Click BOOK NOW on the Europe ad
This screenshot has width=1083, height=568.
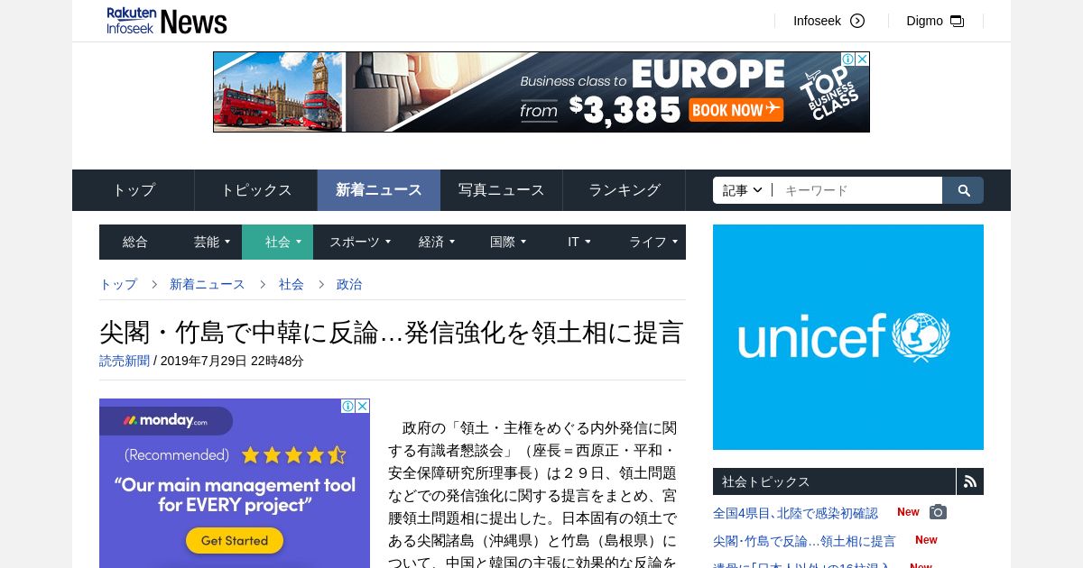coord(736,110)
